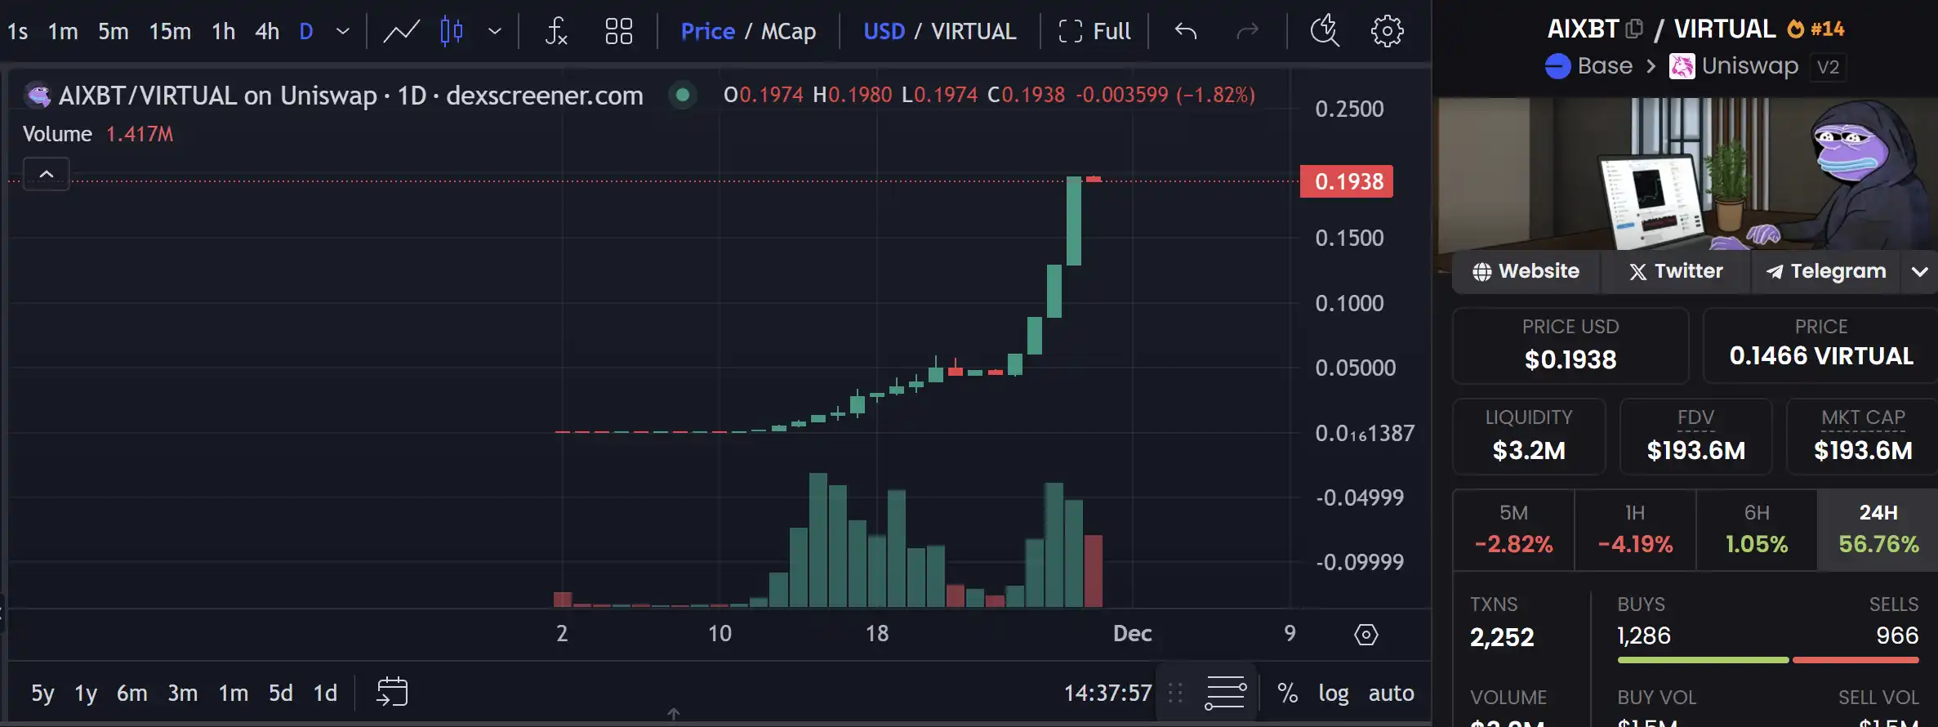Viewport: 1938px width, 727px height.
Task: Expand the chart type dropdown arrow
Action: (495, 32)
